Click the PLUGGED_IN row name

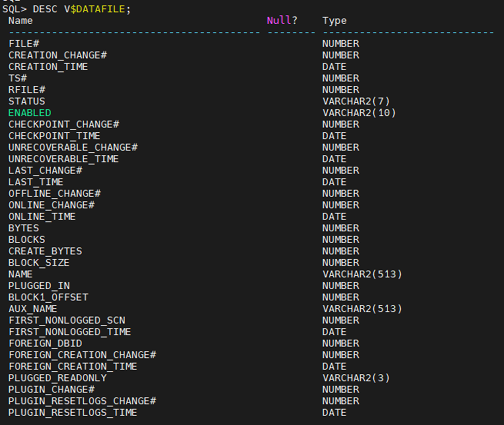(x=39, y=286)
